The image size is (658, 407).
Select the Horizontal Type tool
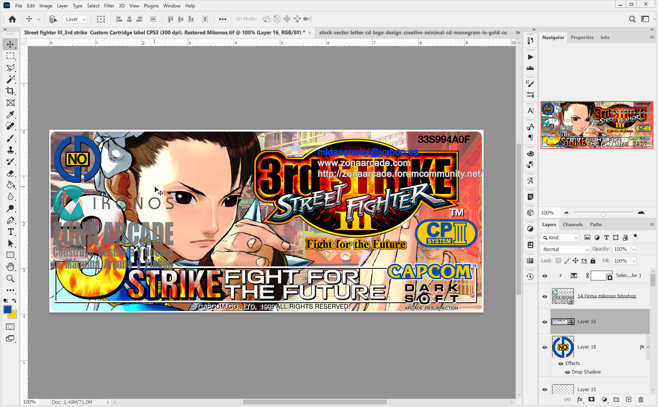(10, 232)
